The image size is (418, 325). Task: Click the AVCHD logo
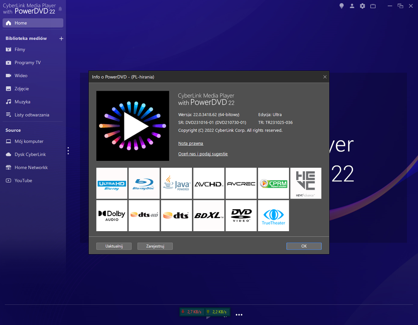[209, 183]
